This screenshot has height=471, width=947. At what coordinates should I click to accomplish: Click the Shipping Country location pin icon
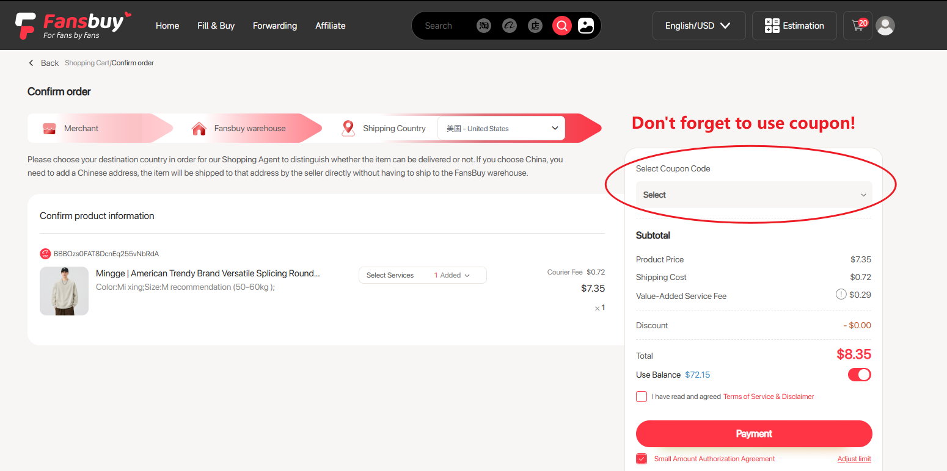pyautogui.click(x=348, y=128)
